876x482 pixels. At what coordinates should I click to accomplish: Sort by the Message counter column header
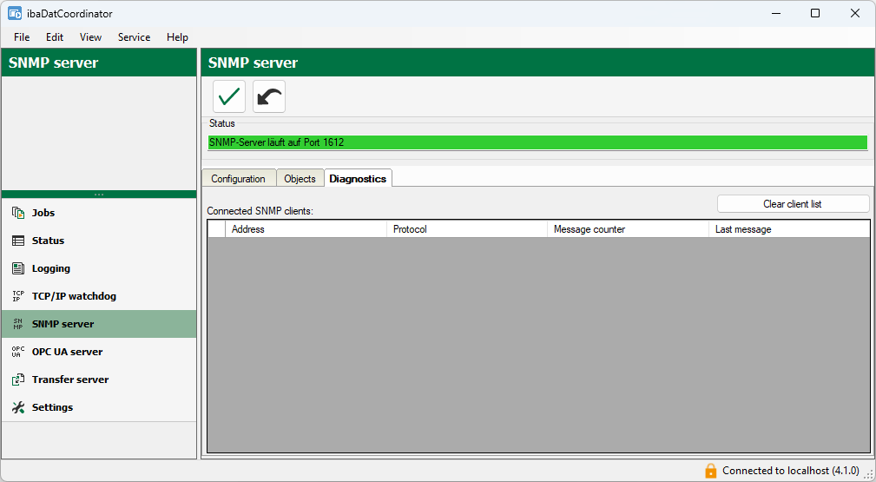click(x=628, y=229)
